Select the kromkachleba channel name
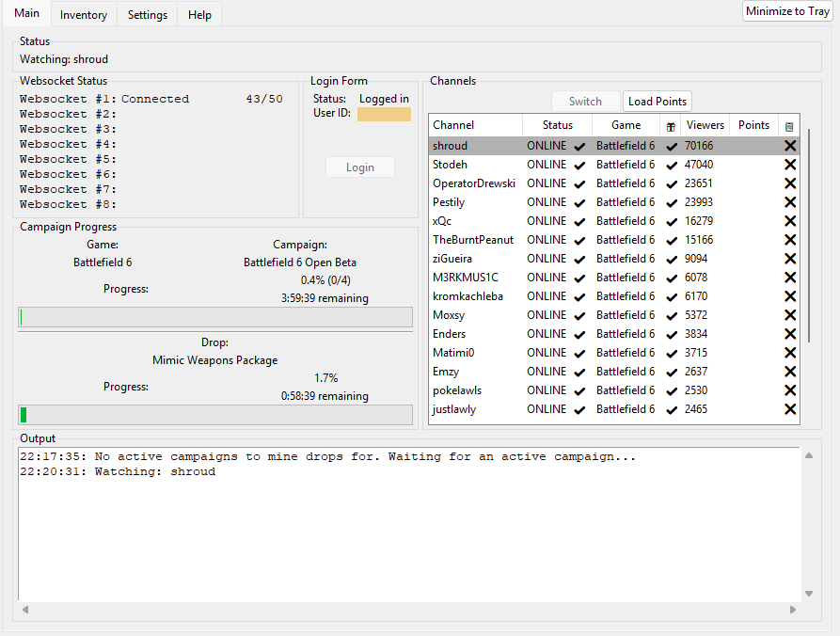 coord(468,296)
